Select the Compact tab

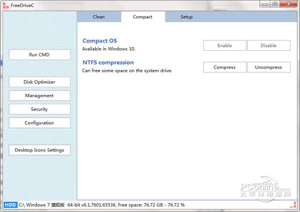pyautogui.click(x=142, y=16)
